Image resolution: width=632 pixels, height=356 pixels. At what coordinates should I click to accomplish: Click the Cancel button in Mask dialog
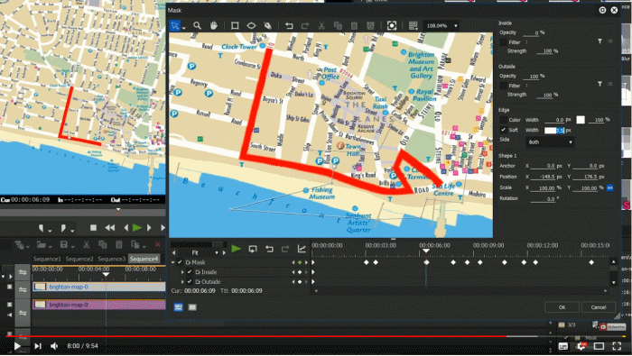pos(599,307)
